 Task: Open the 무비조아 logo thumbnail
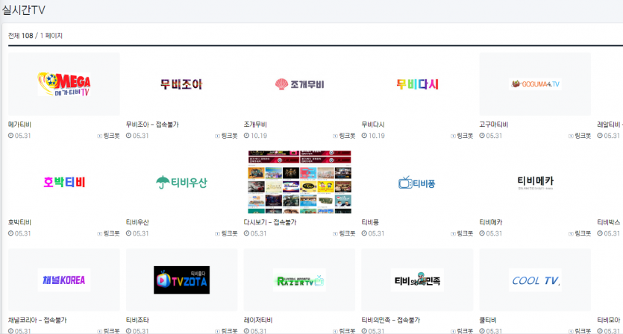[181, 84]
